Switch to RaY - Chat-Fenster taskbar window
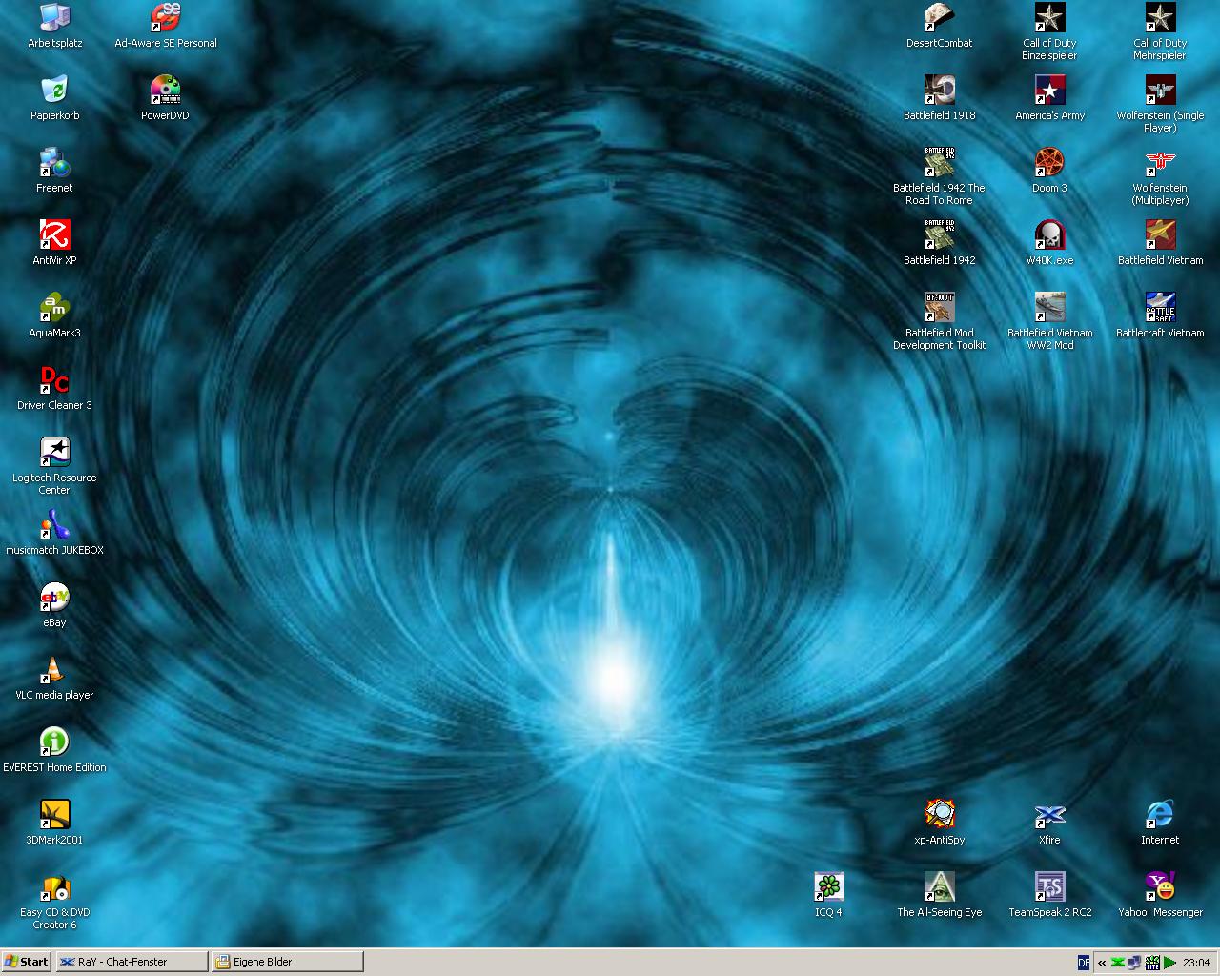 132,962
